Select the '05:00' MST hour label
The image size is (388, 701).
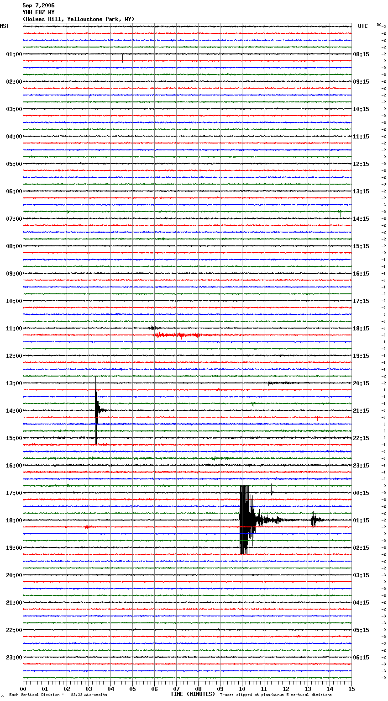tap(14, 164)
